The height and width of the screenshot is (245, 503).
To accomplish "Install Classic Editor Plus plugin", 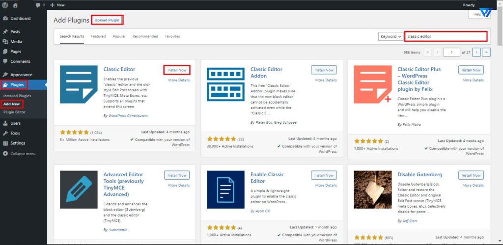I will (x=471, y=70).
